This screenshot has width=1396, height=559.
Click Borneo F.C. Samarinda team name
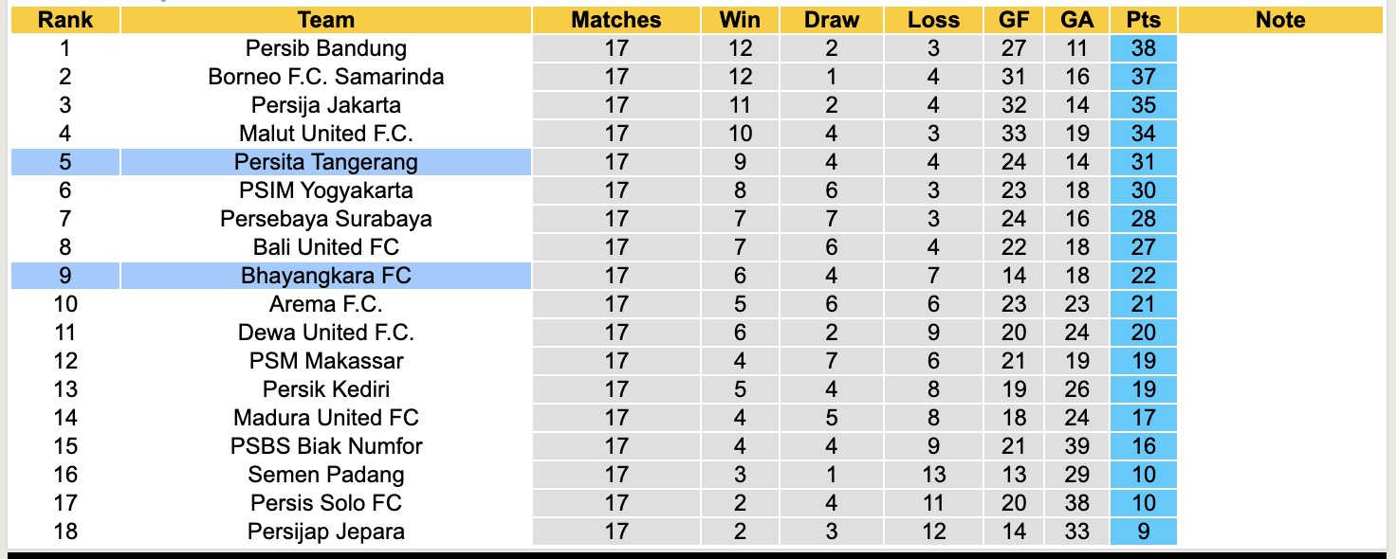325,77
